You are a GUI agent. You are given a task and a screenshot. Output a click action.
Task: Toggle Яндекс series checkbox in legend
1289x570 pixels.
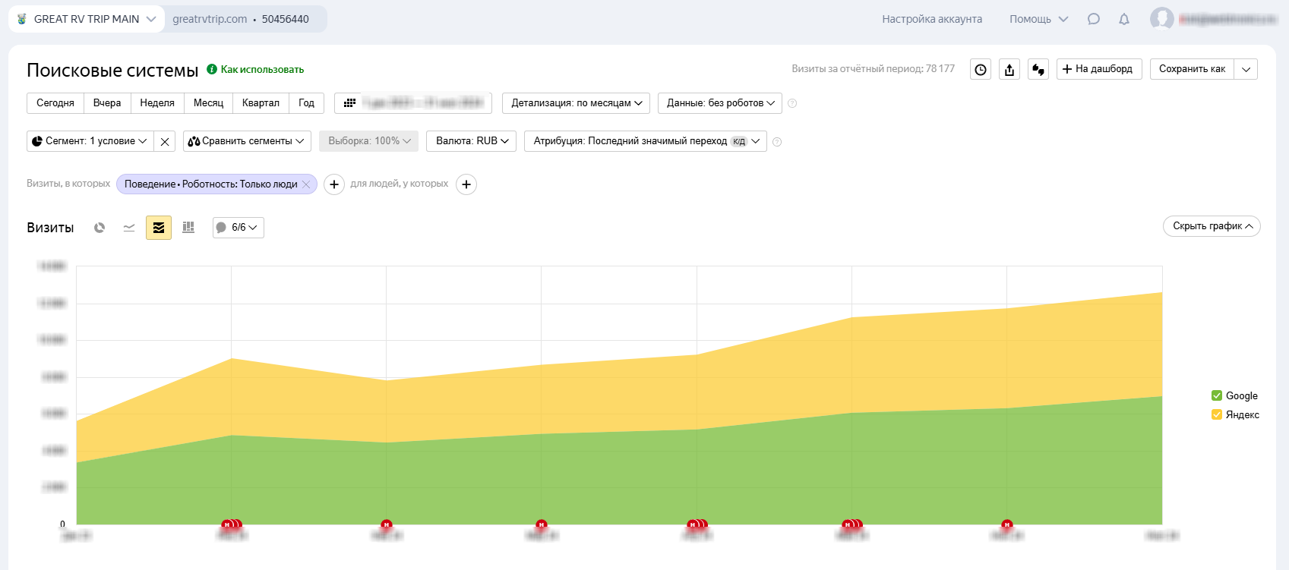point(1217,414)
